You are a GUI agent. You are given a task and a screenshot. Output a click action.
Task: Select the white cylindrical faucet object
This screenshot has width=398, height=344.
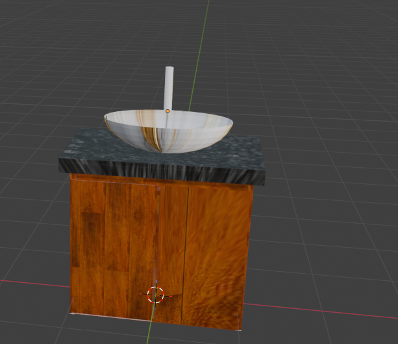(x=169, y=88)
